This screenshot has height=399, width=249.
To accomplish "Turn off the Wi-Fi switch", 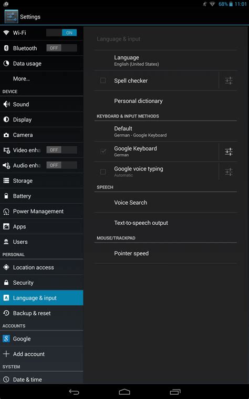I will click(x=61, y=33).
